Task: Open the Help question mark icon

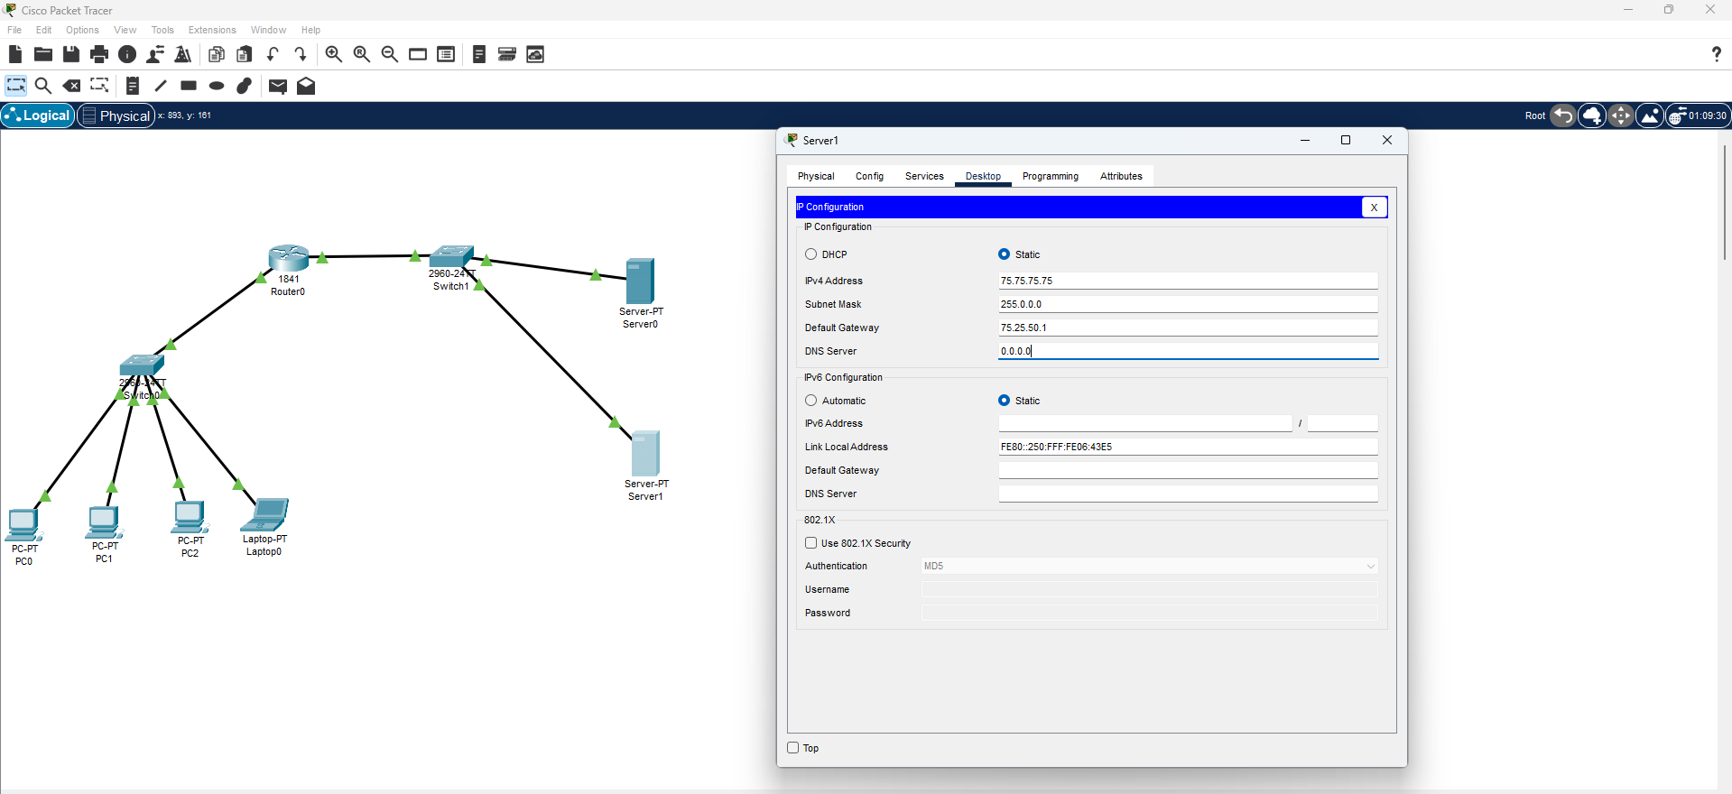Action: click(1716, 54)
